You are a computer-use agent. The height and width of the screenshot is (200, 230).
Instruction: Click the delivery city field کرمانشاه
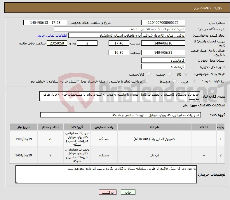[163, 67]
